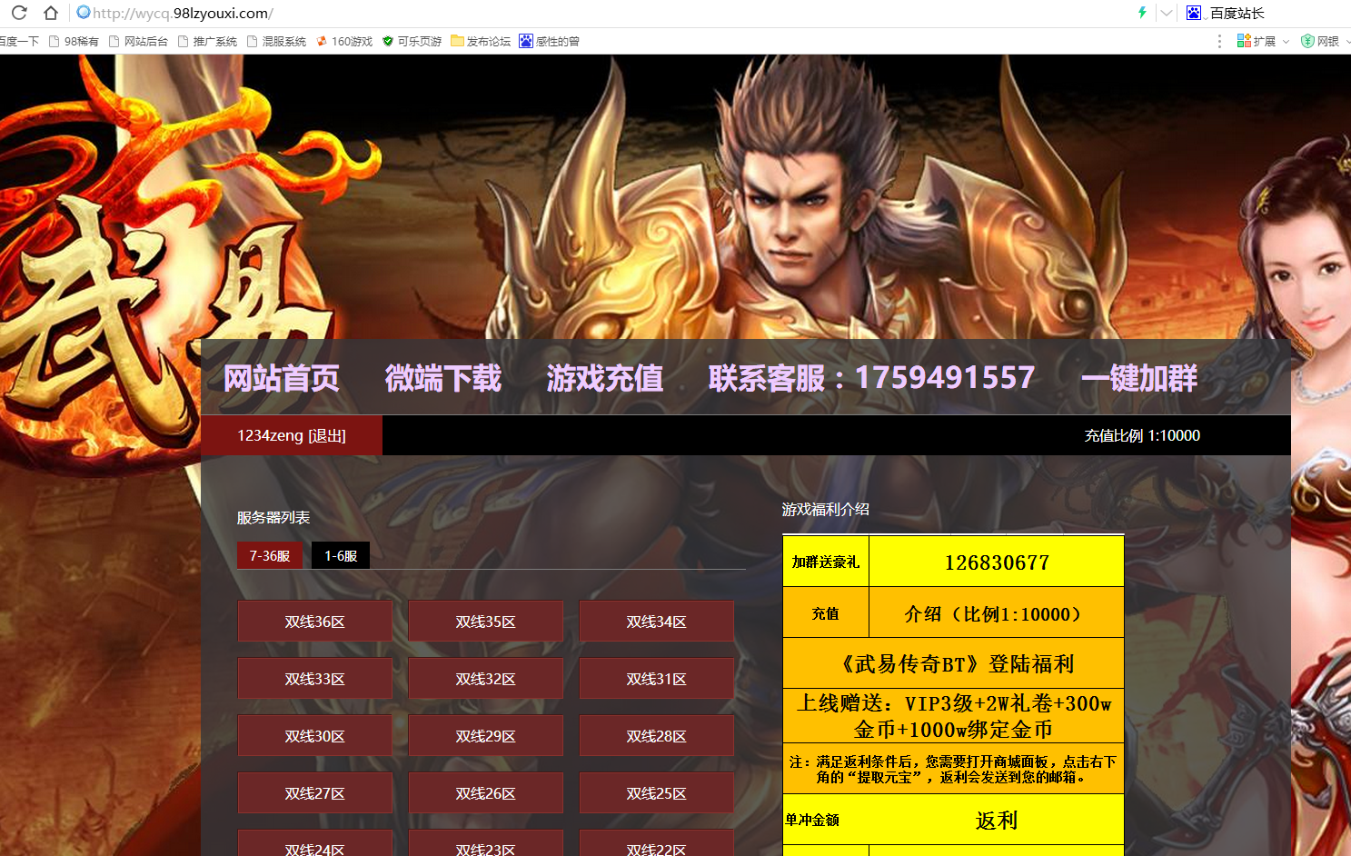Viewport: 1351px width, 856px height.
Task: Enter server 双线29区
Action: point(485,736)
